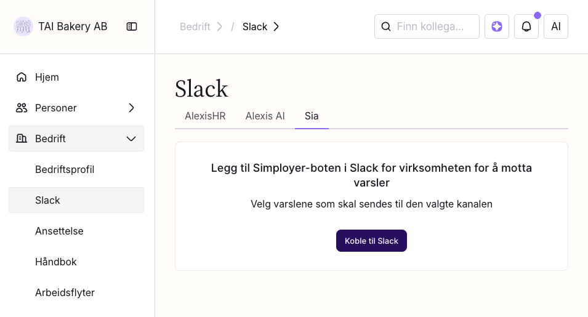Expand the Personer submenu chevron
588x317 pixels.
[x=131, y=108]
